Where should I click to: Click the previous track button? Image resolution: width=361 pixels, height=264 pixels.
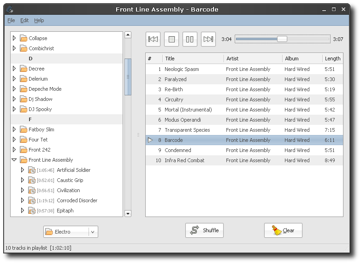tap(153, 39)
